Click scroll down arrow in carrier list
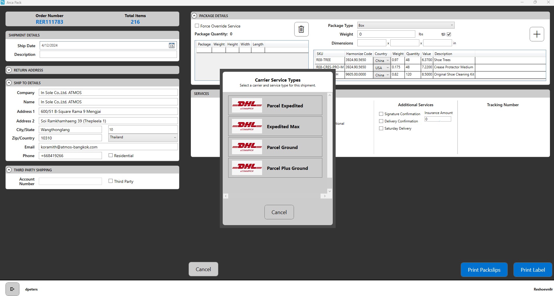 tap(330, 191)
